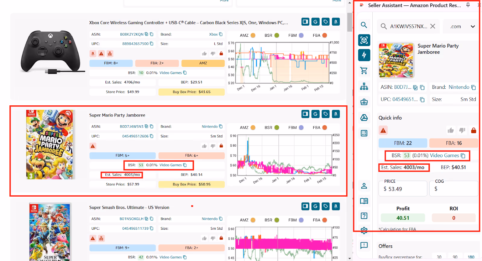Click the Super Mario Party cover thumbnail in list
This screenshot has height=261, width=482.
(51, 144)
